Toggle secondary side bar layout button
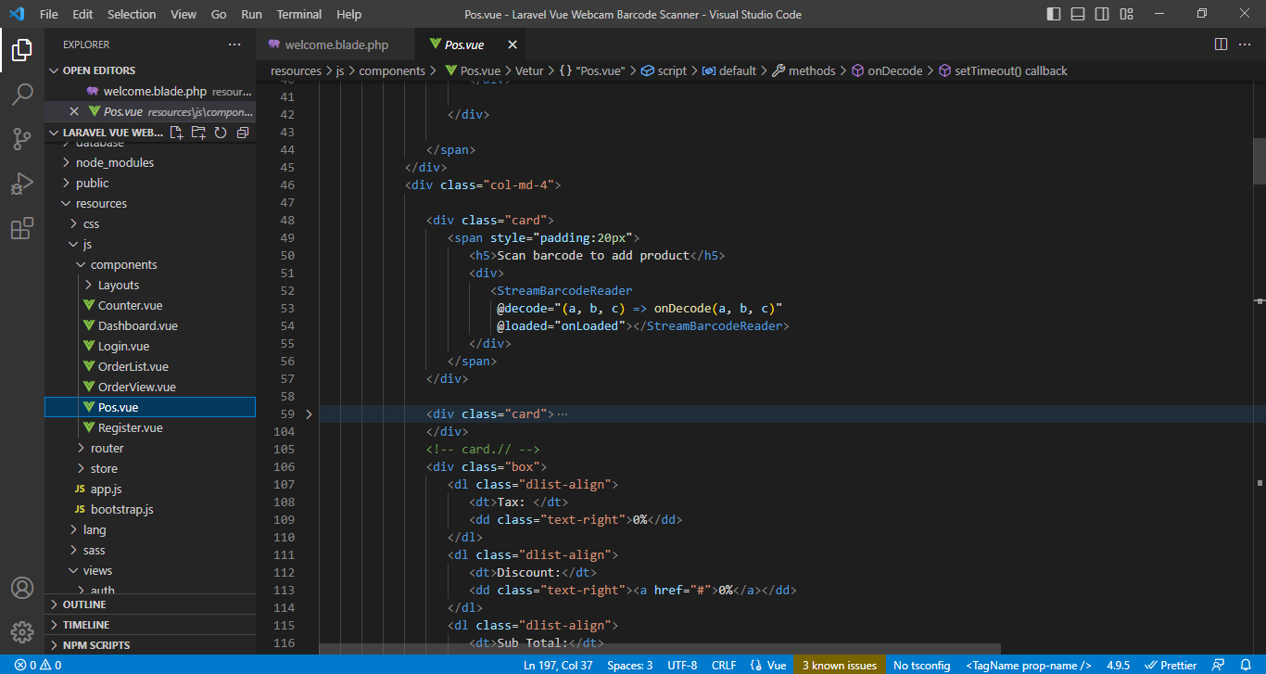Screen dimensions: 1266x674 coord(1102,14)
